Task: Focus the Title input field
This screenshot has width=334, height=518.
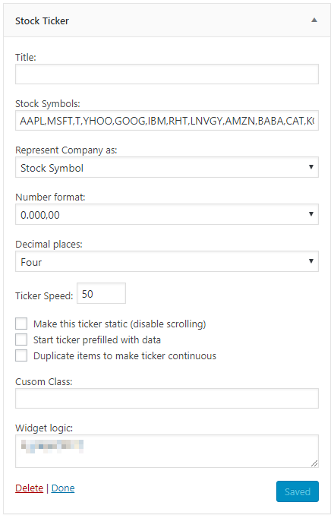Action: [x=167, y=74]
